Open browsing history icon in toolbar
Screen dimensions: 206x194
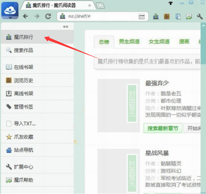(x=167, y=17)
